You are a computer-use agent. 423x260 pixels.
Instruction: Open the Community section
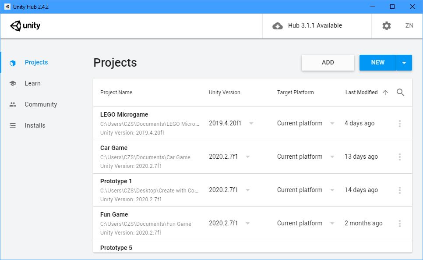tap(41, 104)
